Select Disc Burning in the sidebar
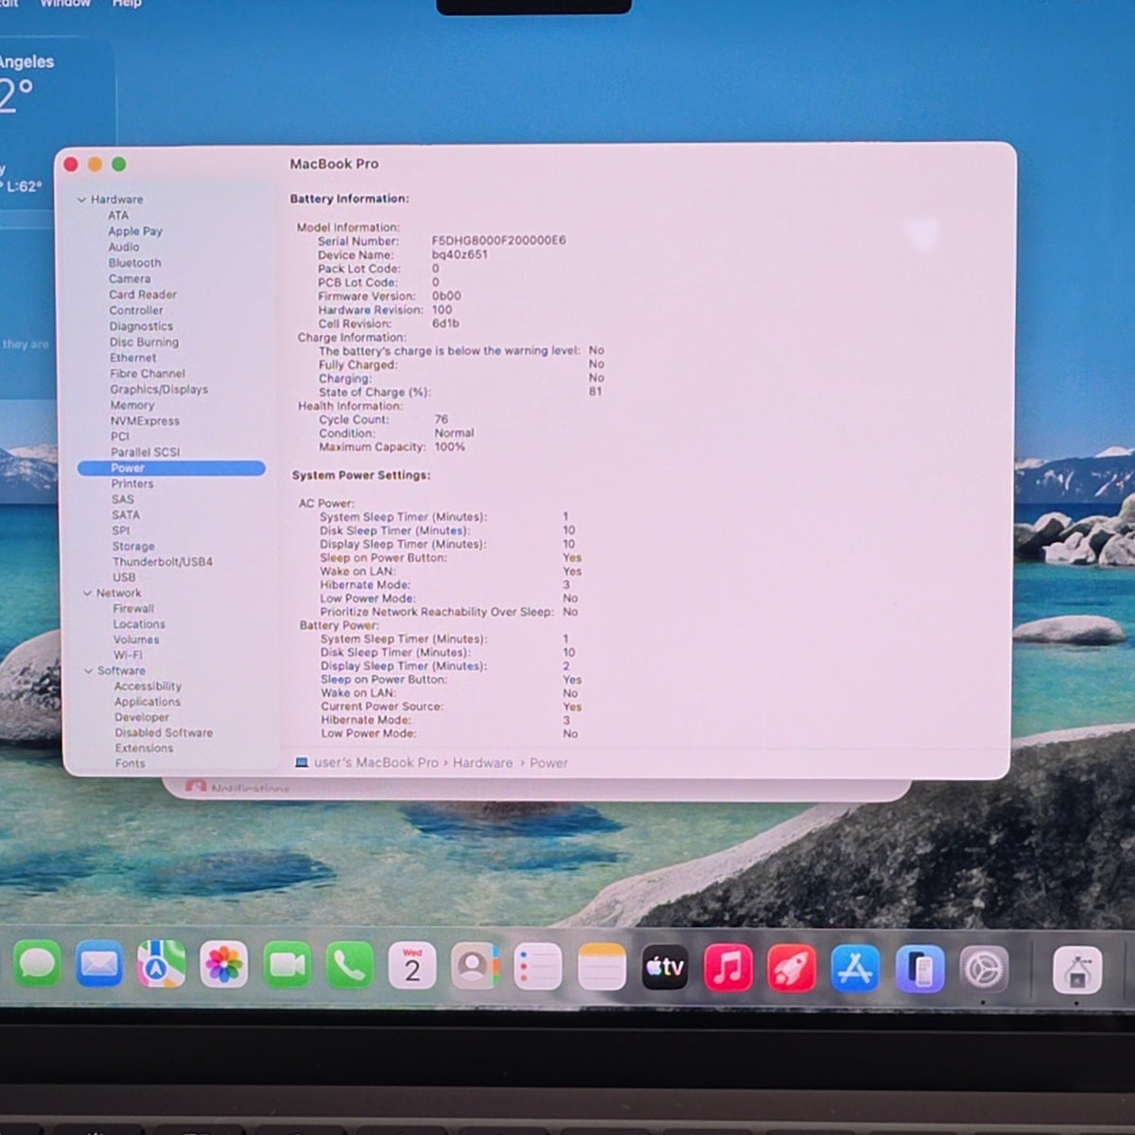1135x1135 pixels. pyautogui.click(x=144, y=342)
